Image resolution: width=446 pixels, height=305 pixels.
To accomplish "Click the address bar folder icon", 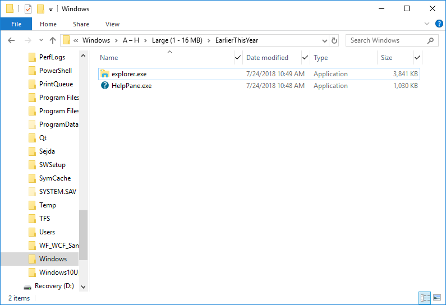I will pyautogui.click(x=67, y=40).
